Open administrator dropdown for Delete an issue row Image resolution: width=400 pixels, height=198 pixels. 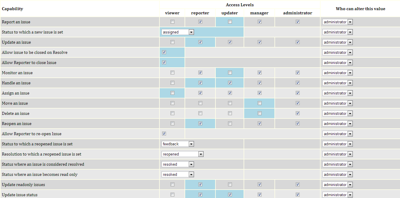(337, 113)
